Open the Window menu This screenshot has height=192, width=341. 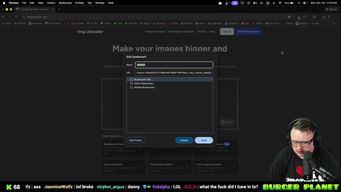coord(100,3)
